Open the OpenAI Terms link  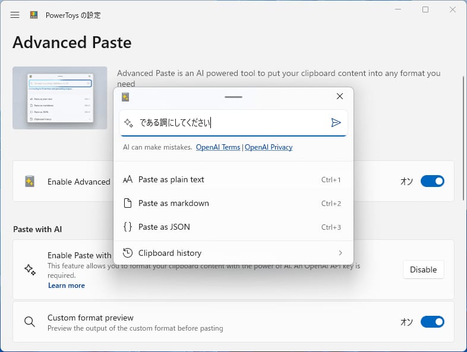coord(217,147)
